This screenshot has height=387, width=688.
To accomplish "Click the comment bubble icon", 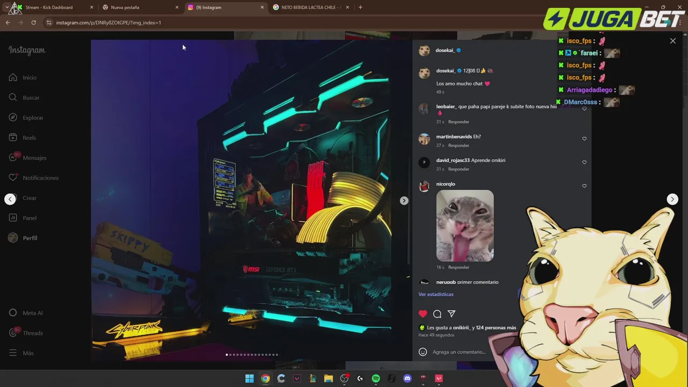I will (x=437, y=314).
